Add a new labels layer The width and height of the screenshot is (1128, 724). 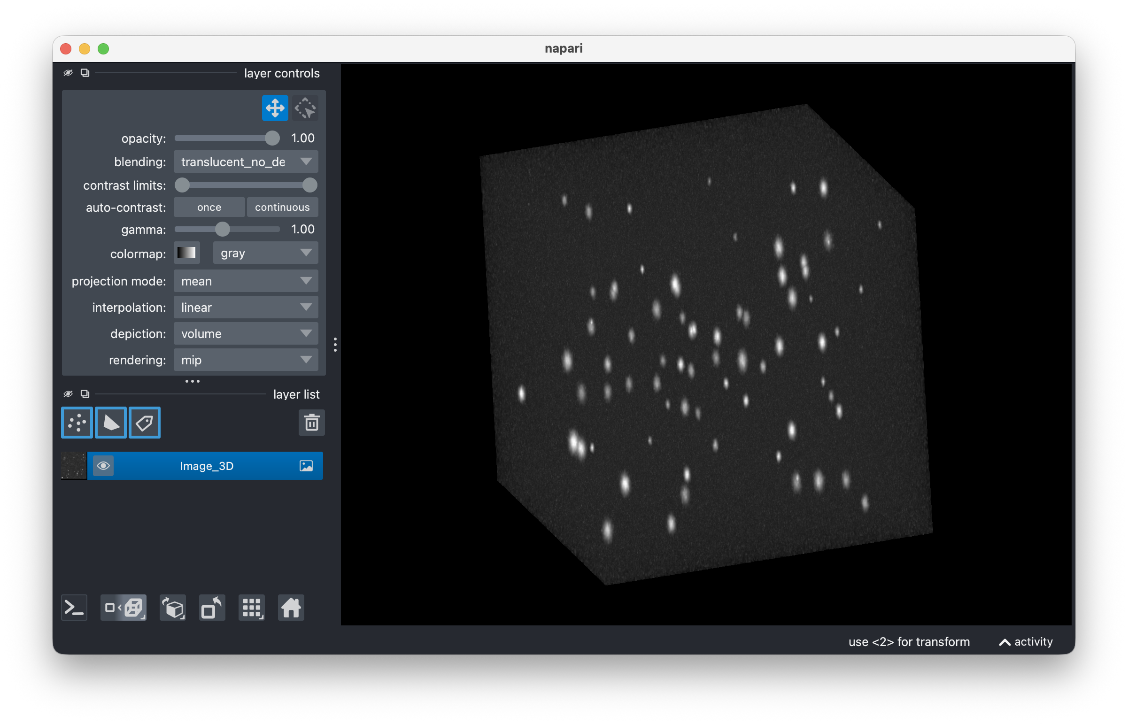tap(145, 423)
